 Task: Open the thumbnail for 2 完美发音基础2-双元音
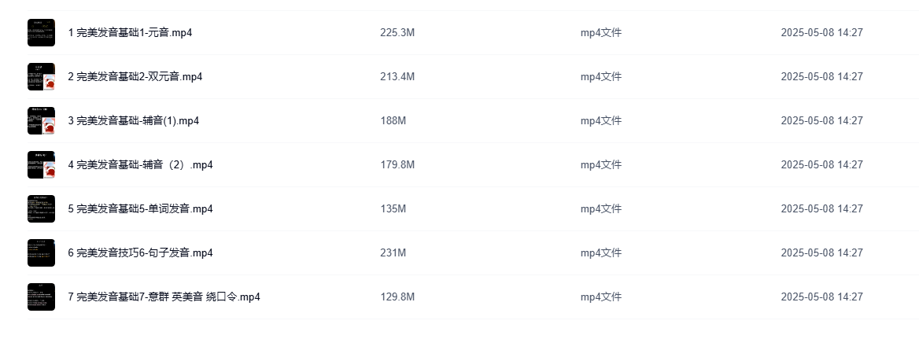tap(41, 77)
